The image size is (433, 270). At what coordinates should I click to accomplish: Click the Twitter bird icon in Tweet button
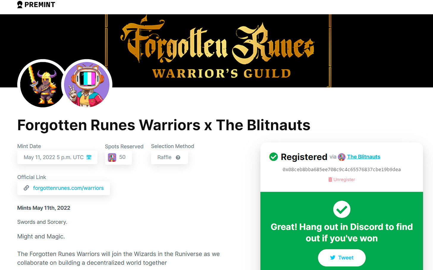[333, 258]
